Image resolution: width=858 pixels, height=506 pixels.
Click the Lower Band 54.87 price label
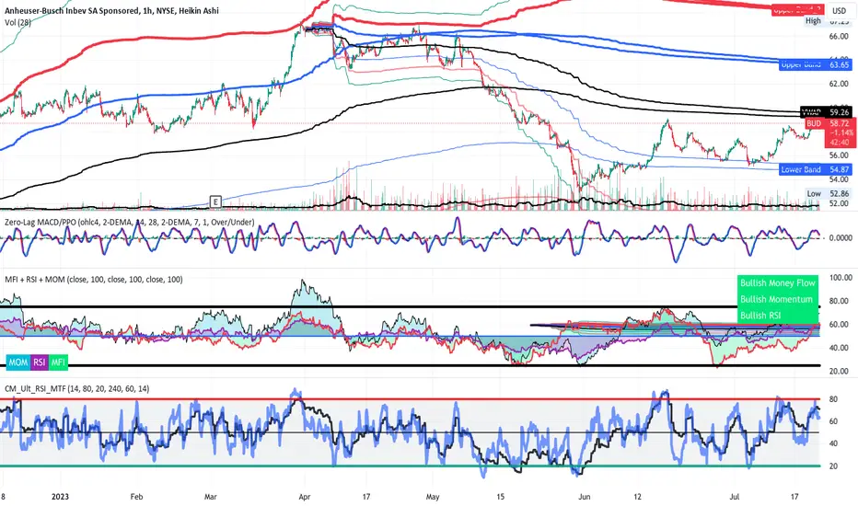tap(816, 169)
